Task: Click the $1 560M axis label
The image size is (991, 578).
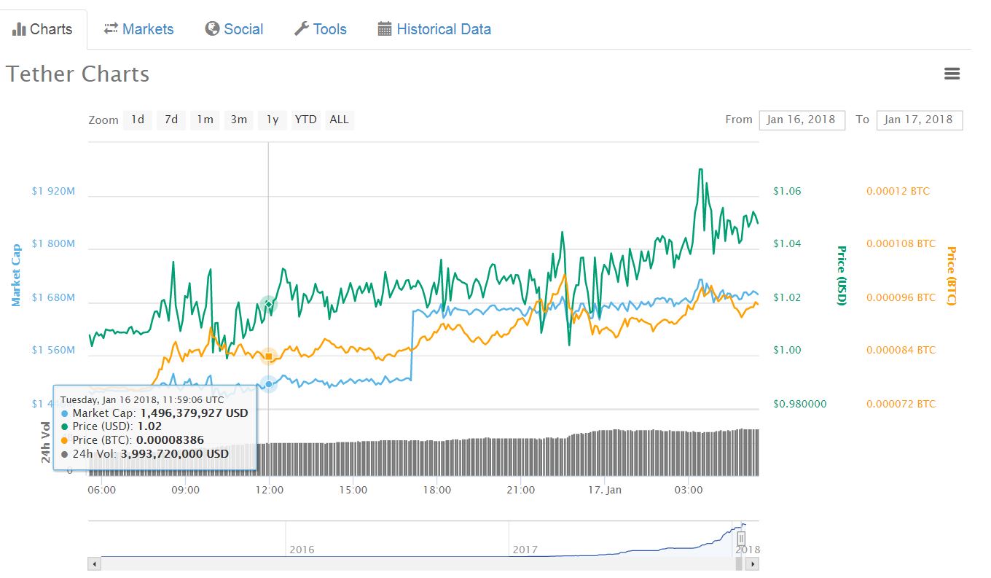Action: (x=53, y=350)
